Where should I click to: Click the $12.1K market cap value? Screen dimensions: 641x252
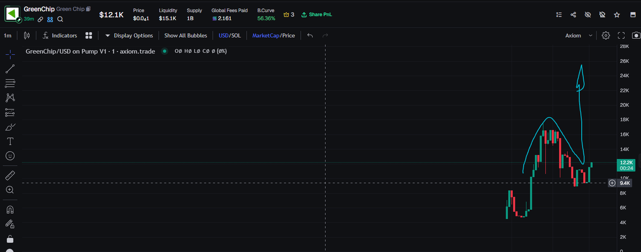pos(111,14)
